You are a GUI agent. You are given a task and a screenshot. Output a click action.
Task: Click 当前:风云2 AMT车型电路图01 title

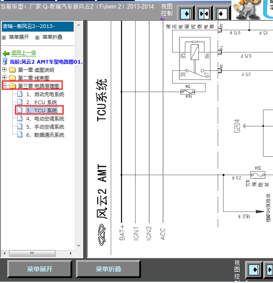tap(46, 62)
